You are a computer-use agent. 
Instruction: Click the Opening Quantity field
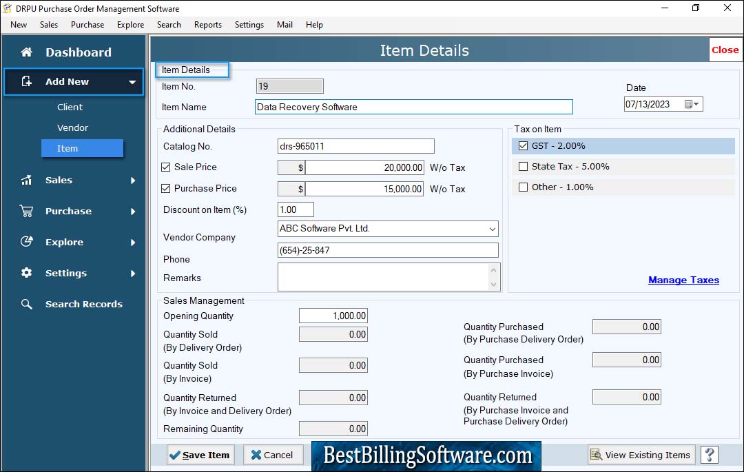point(333,316)
